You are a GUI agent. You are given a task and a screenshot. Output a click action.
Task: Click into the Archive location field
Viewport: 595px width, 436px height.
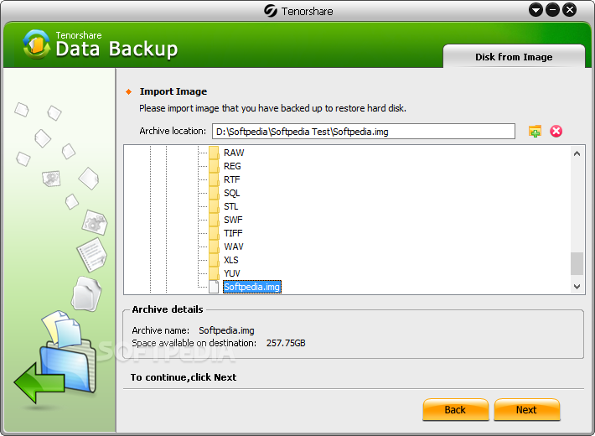(x=363, y=132)
